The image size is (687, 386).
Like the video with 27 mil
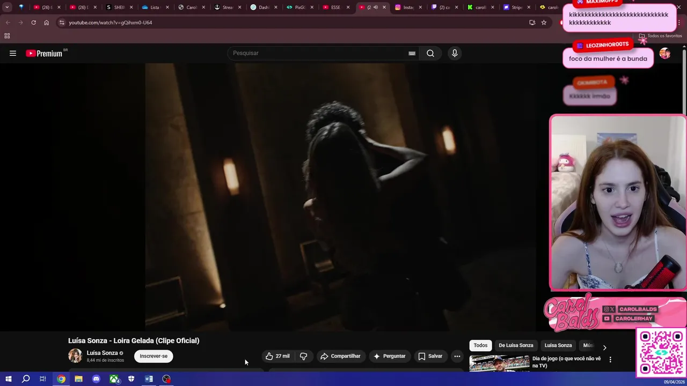(277, 356)
